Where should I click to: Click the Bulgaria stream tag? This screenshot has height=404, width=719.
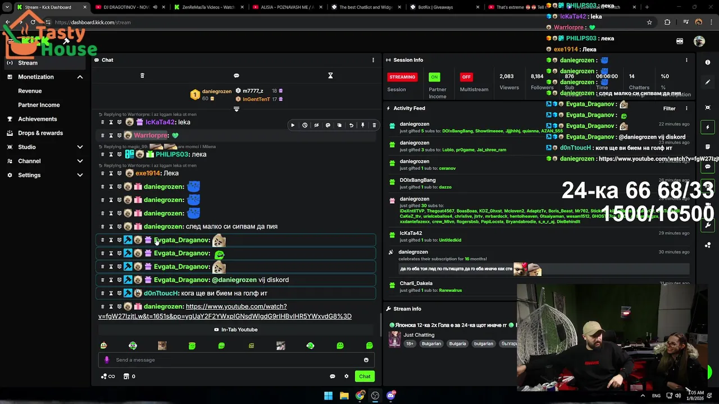(x=457, y=343)
